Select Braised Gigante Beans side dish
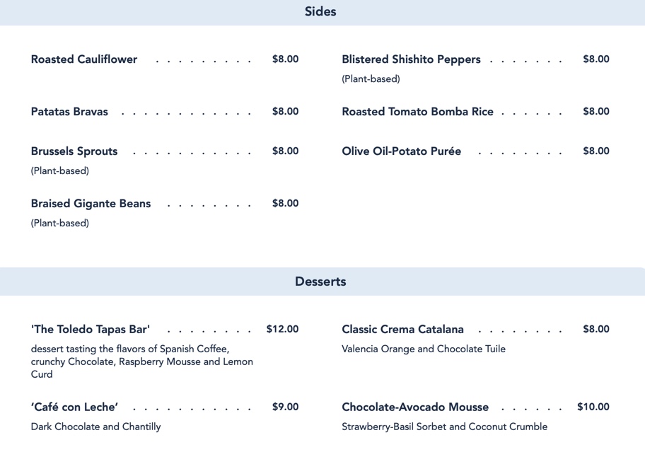The width and height of the screenshot is (645, 452). (91, 204)
